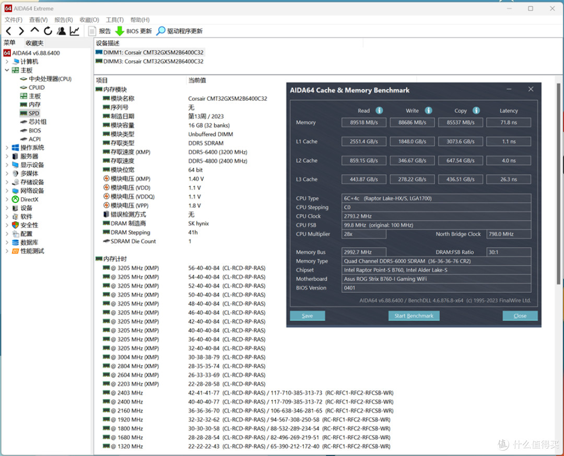564x456 pixels.
Task: Select SPD tree item
Action: [29, 113]
